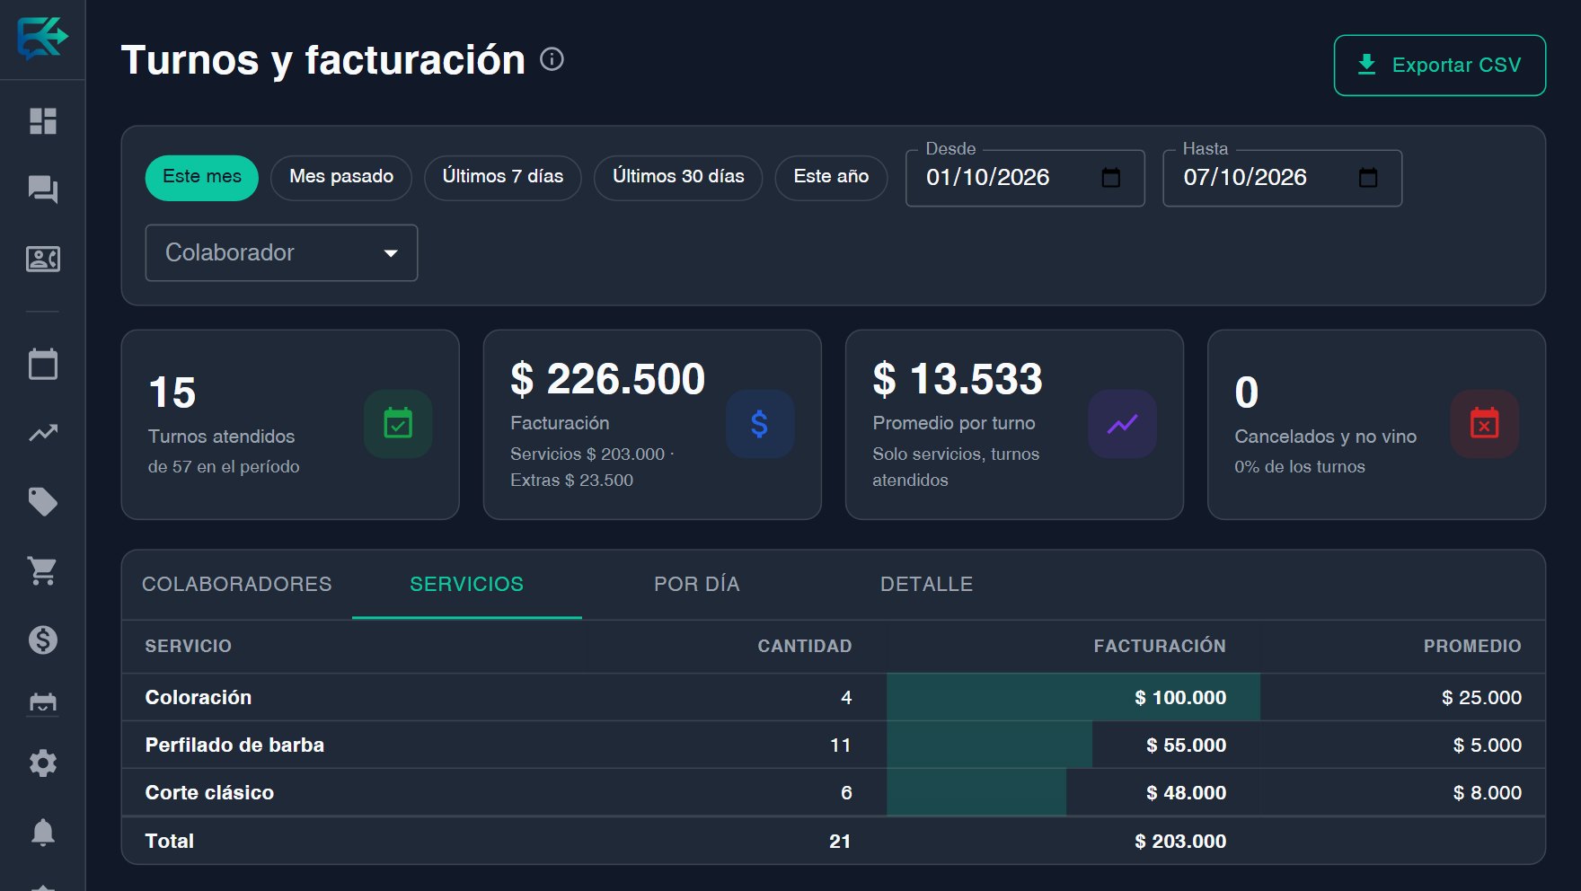Click the Exportar CSV button
Screen dimensions: 1581x891
[x=1440, y=65]
